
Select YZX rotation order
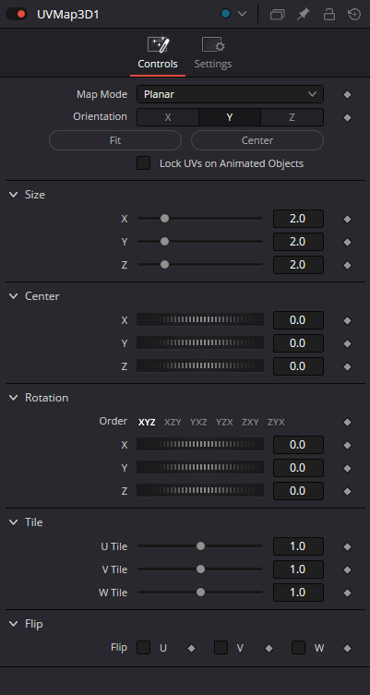[x=224, y=423]
